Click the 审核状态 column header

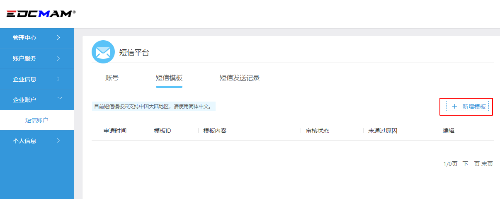point(318,131)
